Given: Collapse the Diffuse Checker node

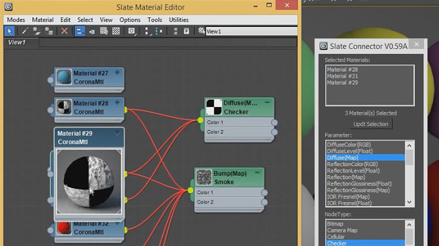Looking at the screenshot, I should [x=267, y=102].
